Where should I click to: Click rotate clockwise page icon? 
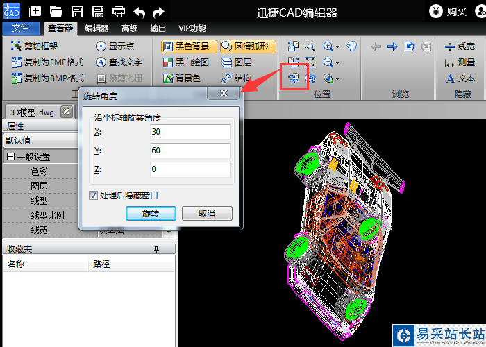(x=293, y=62)
